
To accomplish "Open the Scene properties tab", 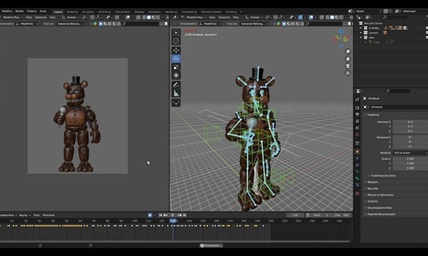I will tap(358, 128).
